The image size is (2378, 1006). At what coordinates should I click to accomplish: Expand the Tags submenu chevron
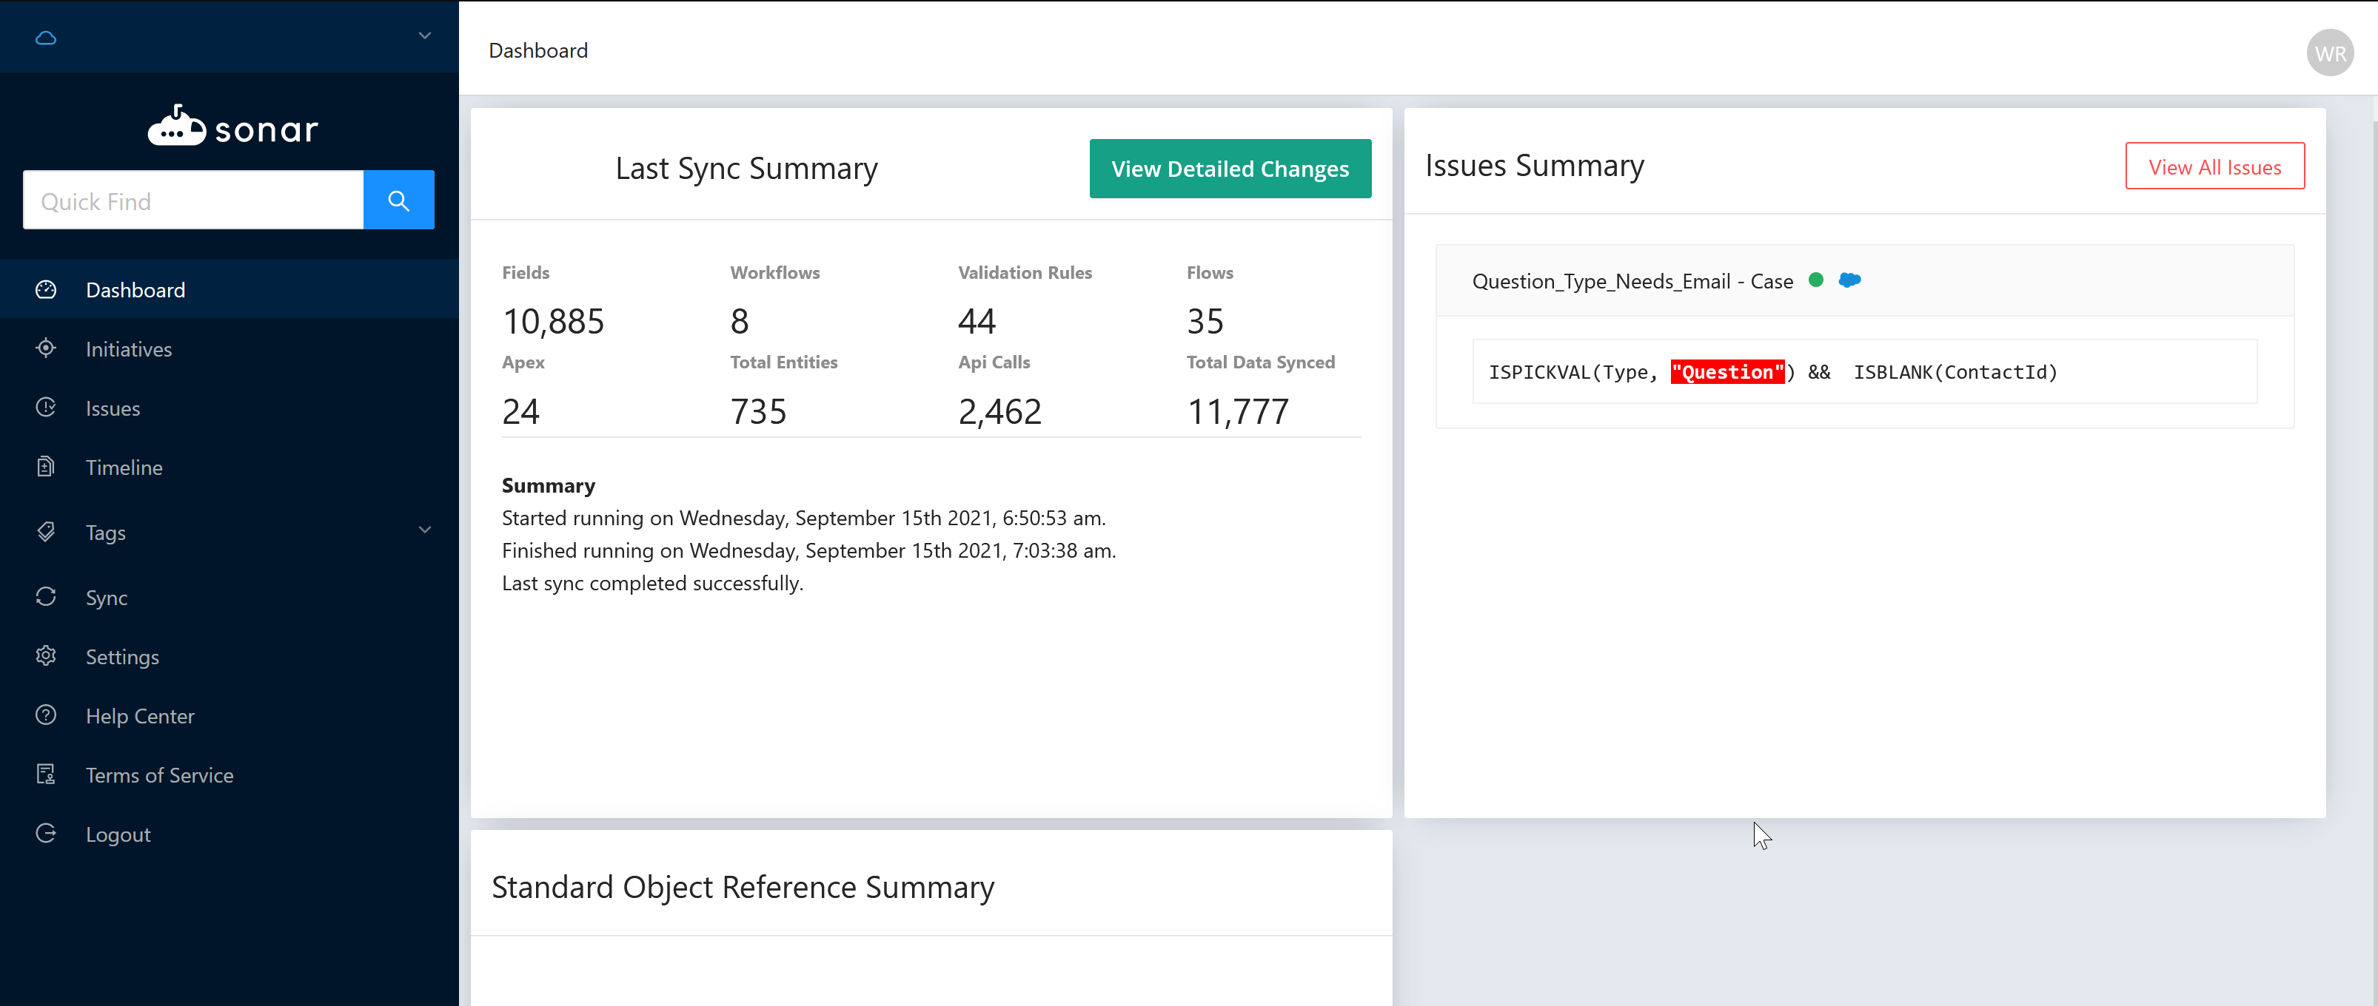425,530
